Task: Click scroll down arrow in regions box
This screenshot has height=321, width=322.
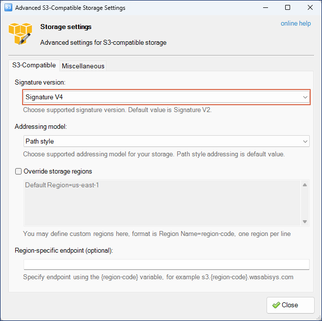Action: click(305, 222)
